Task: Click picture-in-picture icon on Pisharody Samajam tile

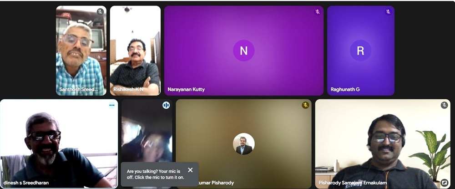Action: point(444,183)
